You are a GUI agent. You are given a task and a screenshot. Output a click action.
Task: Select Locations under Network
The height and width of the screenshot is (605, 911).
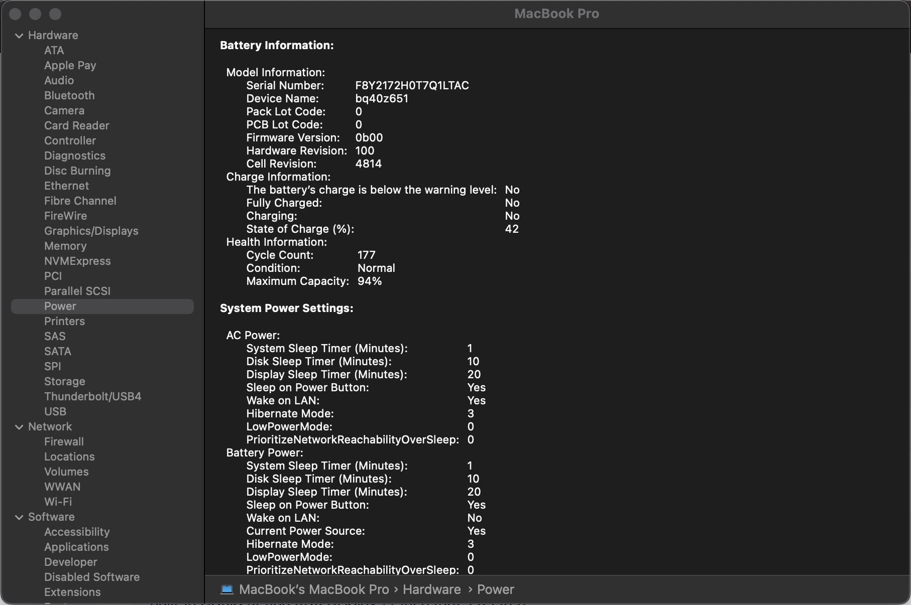point(69,457)
